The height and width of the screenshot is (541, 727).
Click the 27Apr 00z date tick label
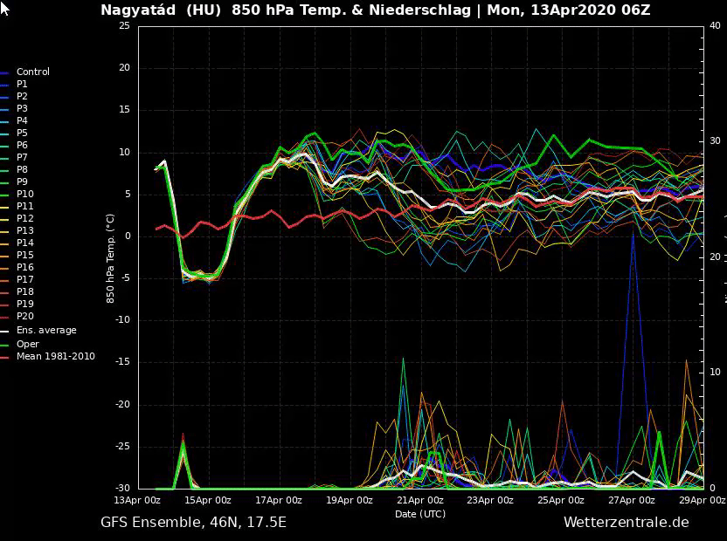pos(632,501)
